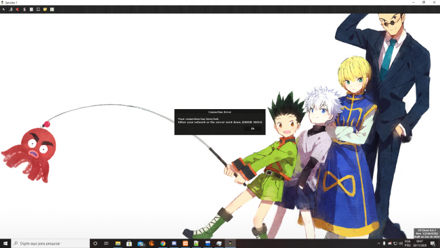Image resolution: width=440 pixels, height=248 pixels.
Task: Open the Crunchyroll app on the taskbar
Action: click(x=152, y=243)
